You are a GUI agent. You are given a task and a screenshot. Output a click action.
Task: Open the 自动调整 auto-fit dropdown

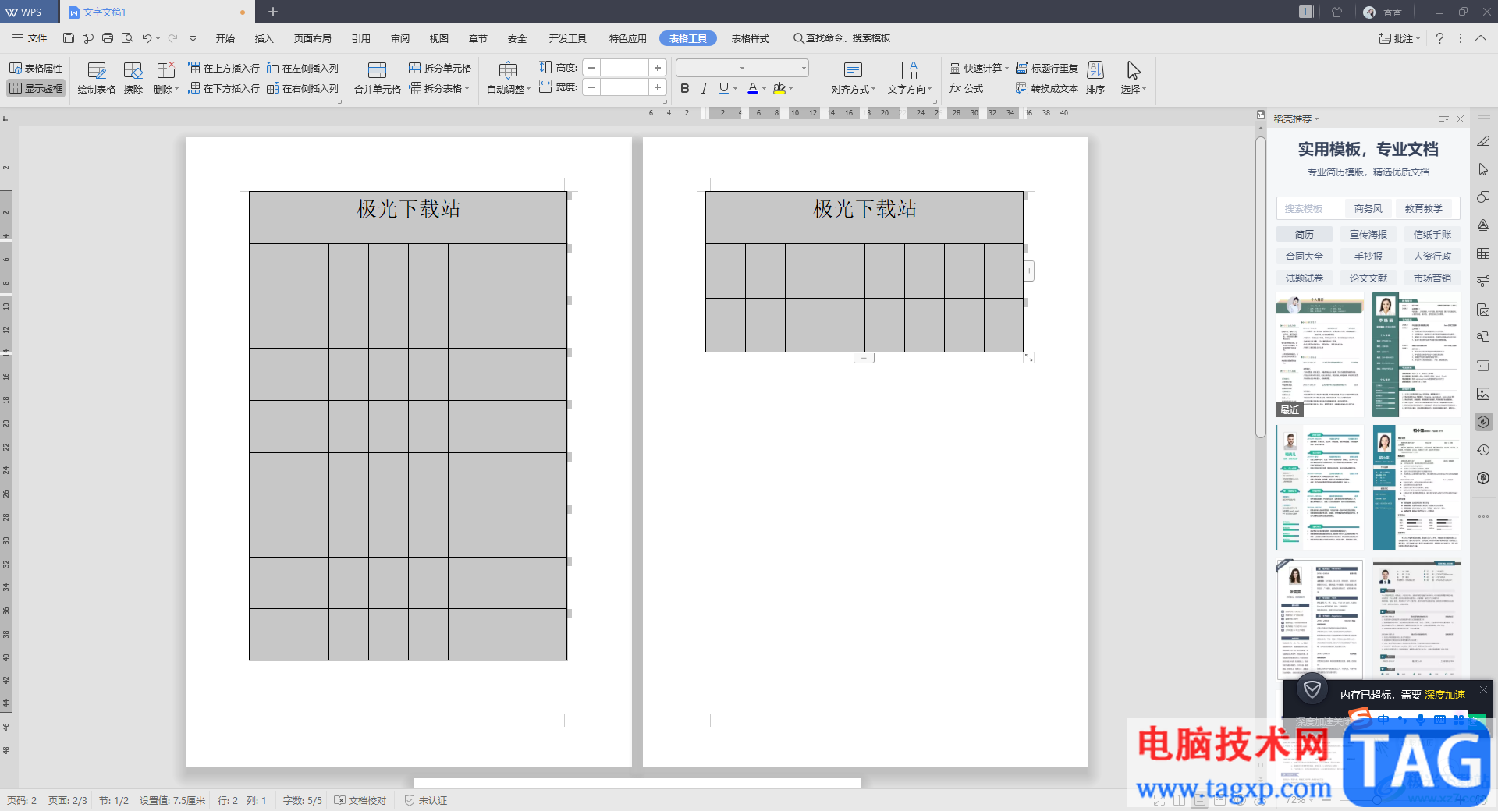coord(509,78)
